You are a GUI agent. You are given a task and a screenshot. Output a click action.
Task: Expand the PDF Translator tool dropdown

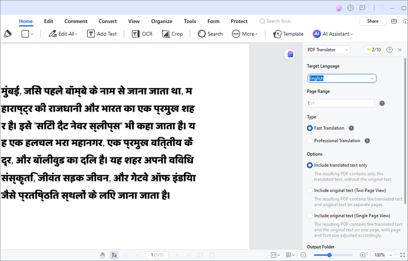pyautogui.click(x=328, y=50)
